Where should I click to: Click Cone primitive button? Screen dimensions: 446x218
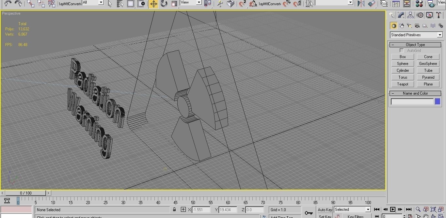428,57
